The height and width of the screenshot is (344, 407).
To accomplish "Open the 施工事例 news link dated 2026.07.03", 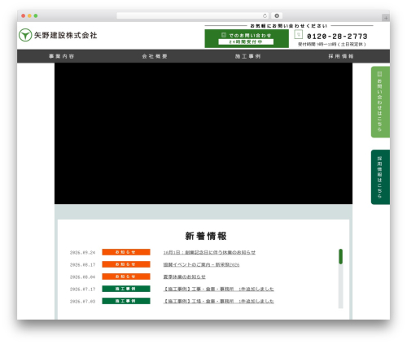I will [218, 301].
